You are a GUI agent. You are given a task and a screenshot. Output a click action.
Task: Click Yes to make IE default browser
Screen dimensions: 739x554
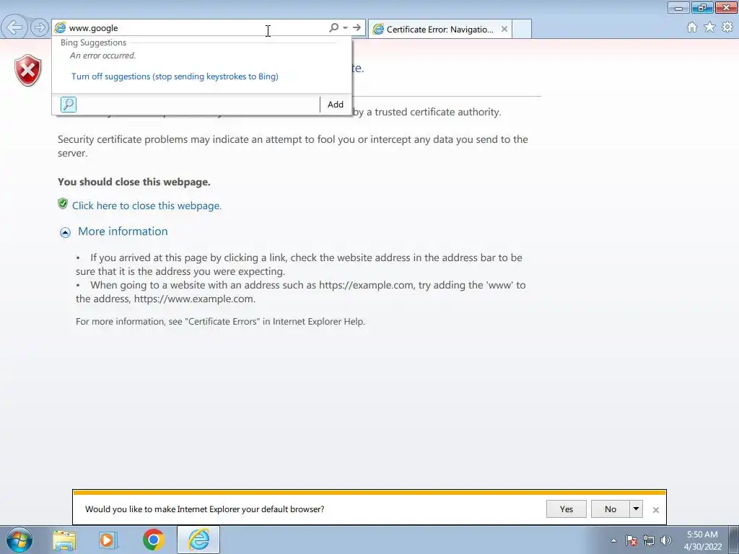567,509
